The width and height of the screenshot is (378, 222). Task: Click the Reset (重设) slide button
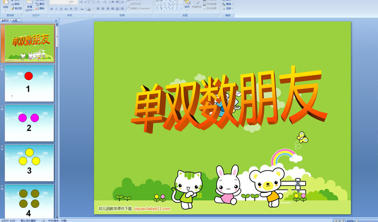(41, 4)
